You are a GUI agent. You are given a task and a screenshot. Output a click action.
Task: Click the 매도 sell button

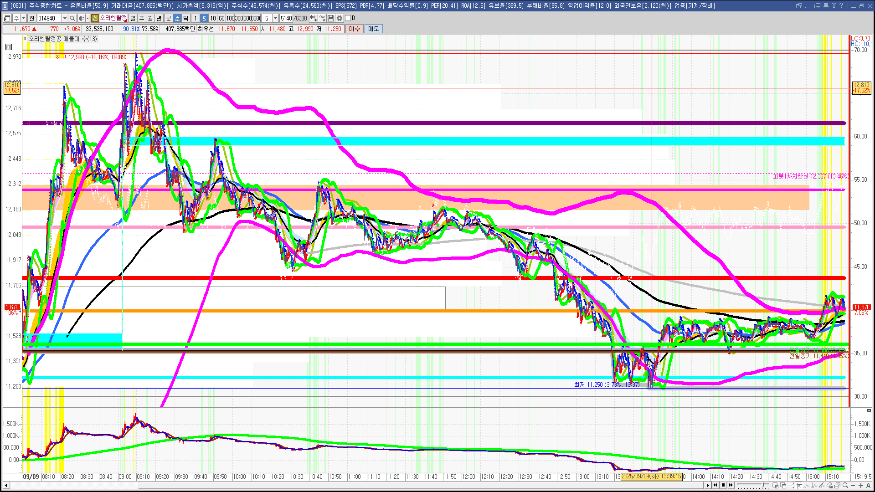coord(374,29)
